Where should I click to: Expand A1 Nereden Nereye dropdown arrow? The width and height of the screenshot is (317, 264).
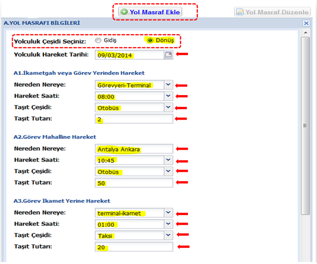(168, 85)
